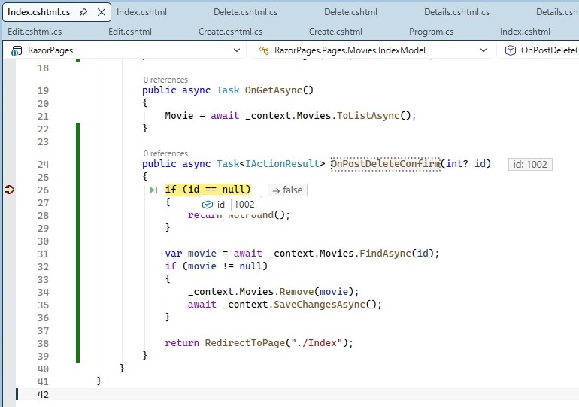
Task: Click the ToListAsync call on line 21
Action: coord(368,116)
